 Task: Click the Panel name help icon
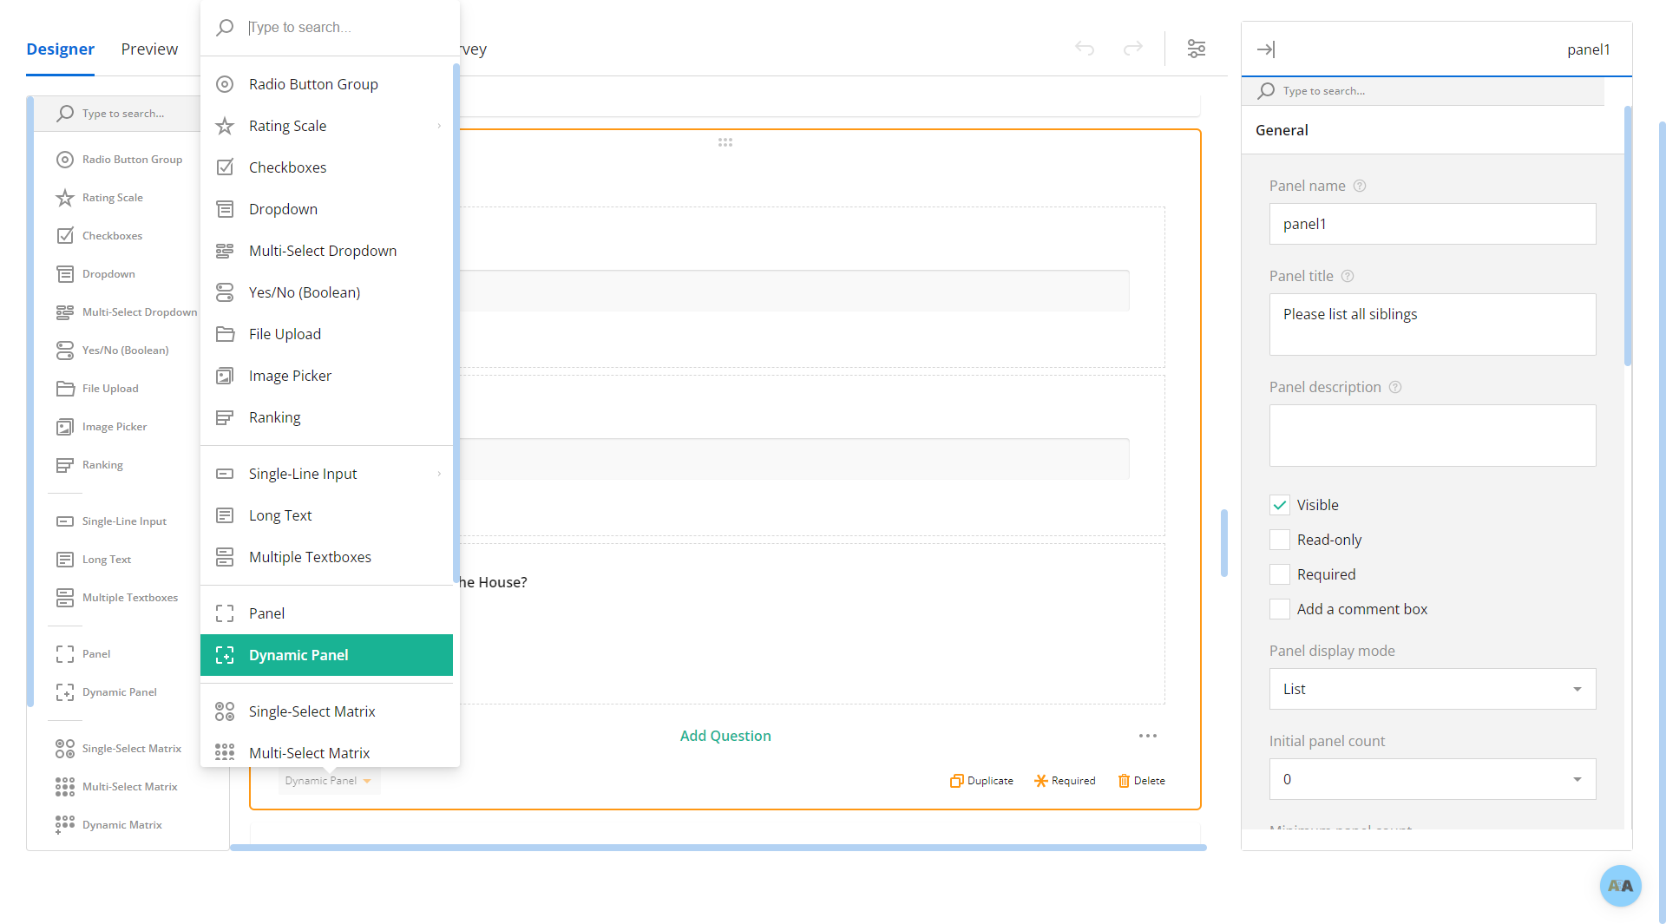[x=1360, y=186]
